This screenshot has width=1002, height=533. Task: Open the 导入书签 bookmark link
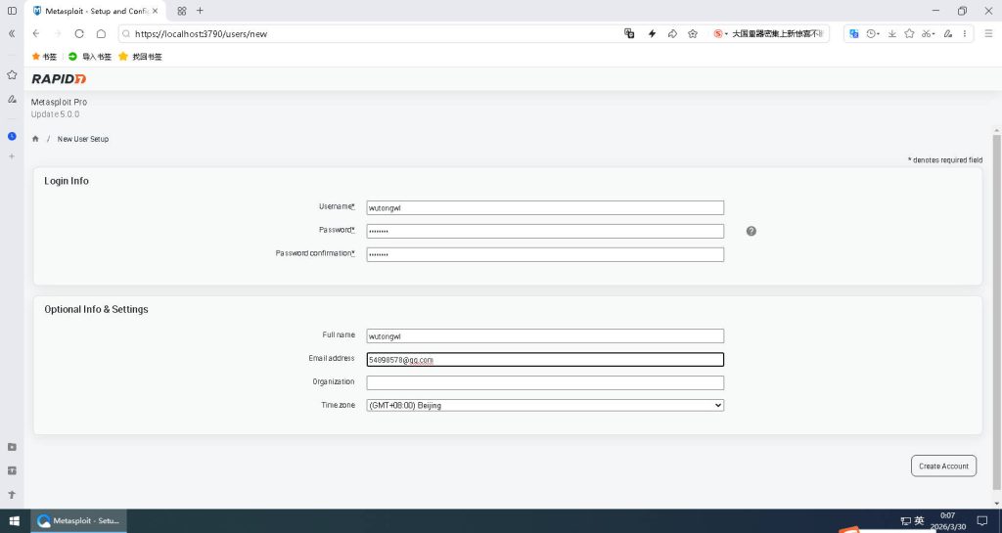point(90,57)
